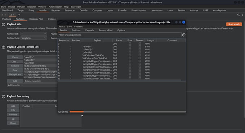Open the Payload type Simple list dropdown

click(34, 38)
